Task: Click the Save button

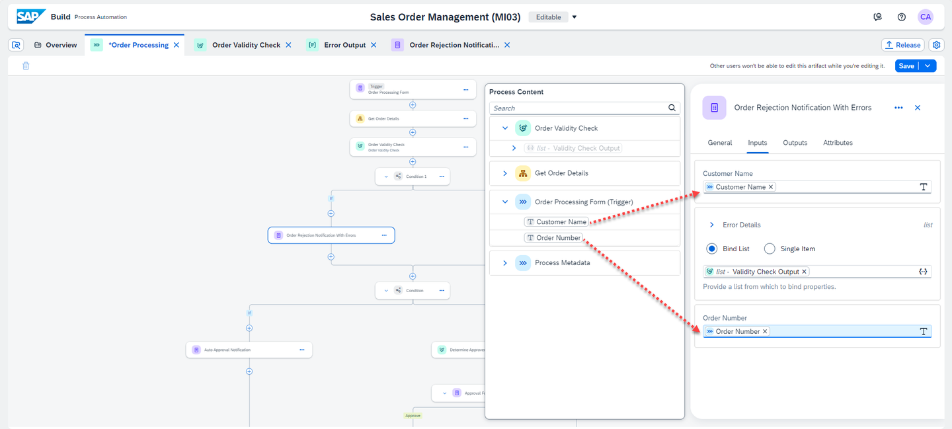Action: point(906,65)
